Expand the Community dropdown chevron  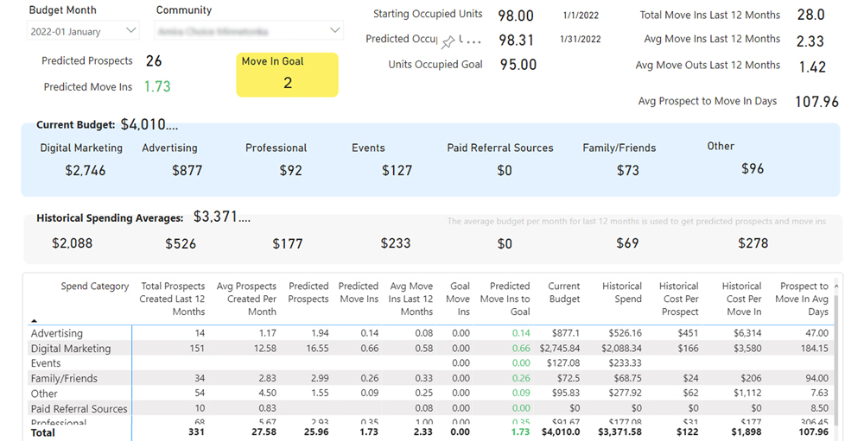[x=334, y=30]
